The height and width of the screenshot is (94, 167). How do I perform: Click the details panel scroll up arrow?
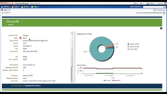point(72,32)
